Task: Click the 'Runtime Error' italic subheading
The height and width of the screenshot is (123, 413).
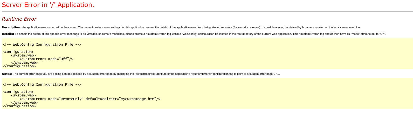Action: click(x=19, y=19)
